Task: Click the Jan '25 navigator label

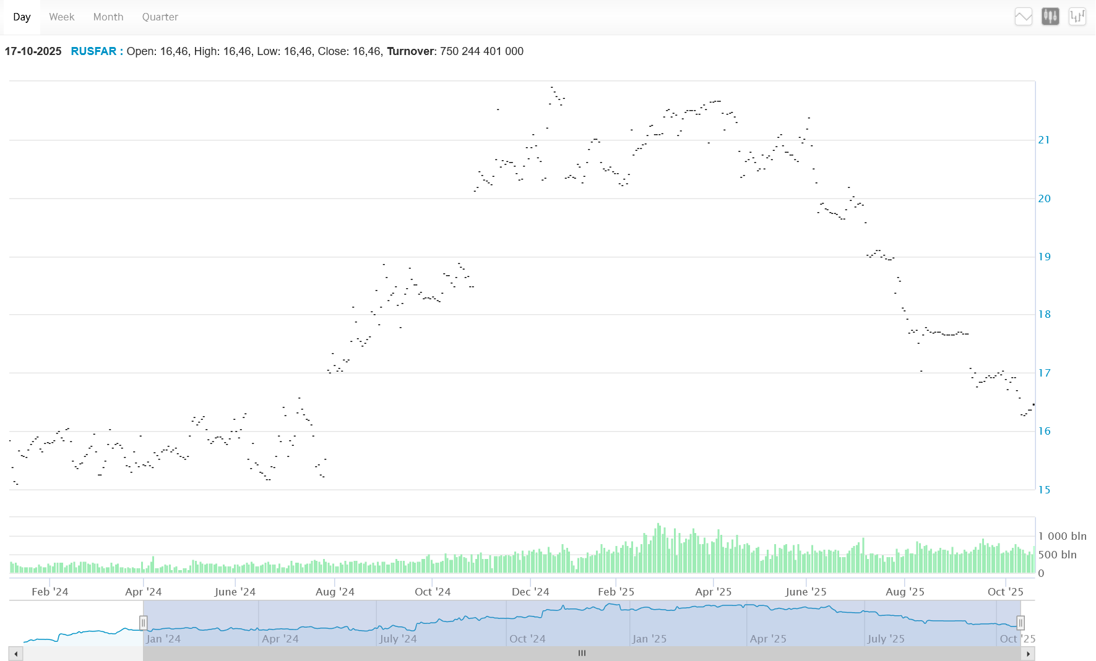Action: pyautogui.click(x=649, y=639)
